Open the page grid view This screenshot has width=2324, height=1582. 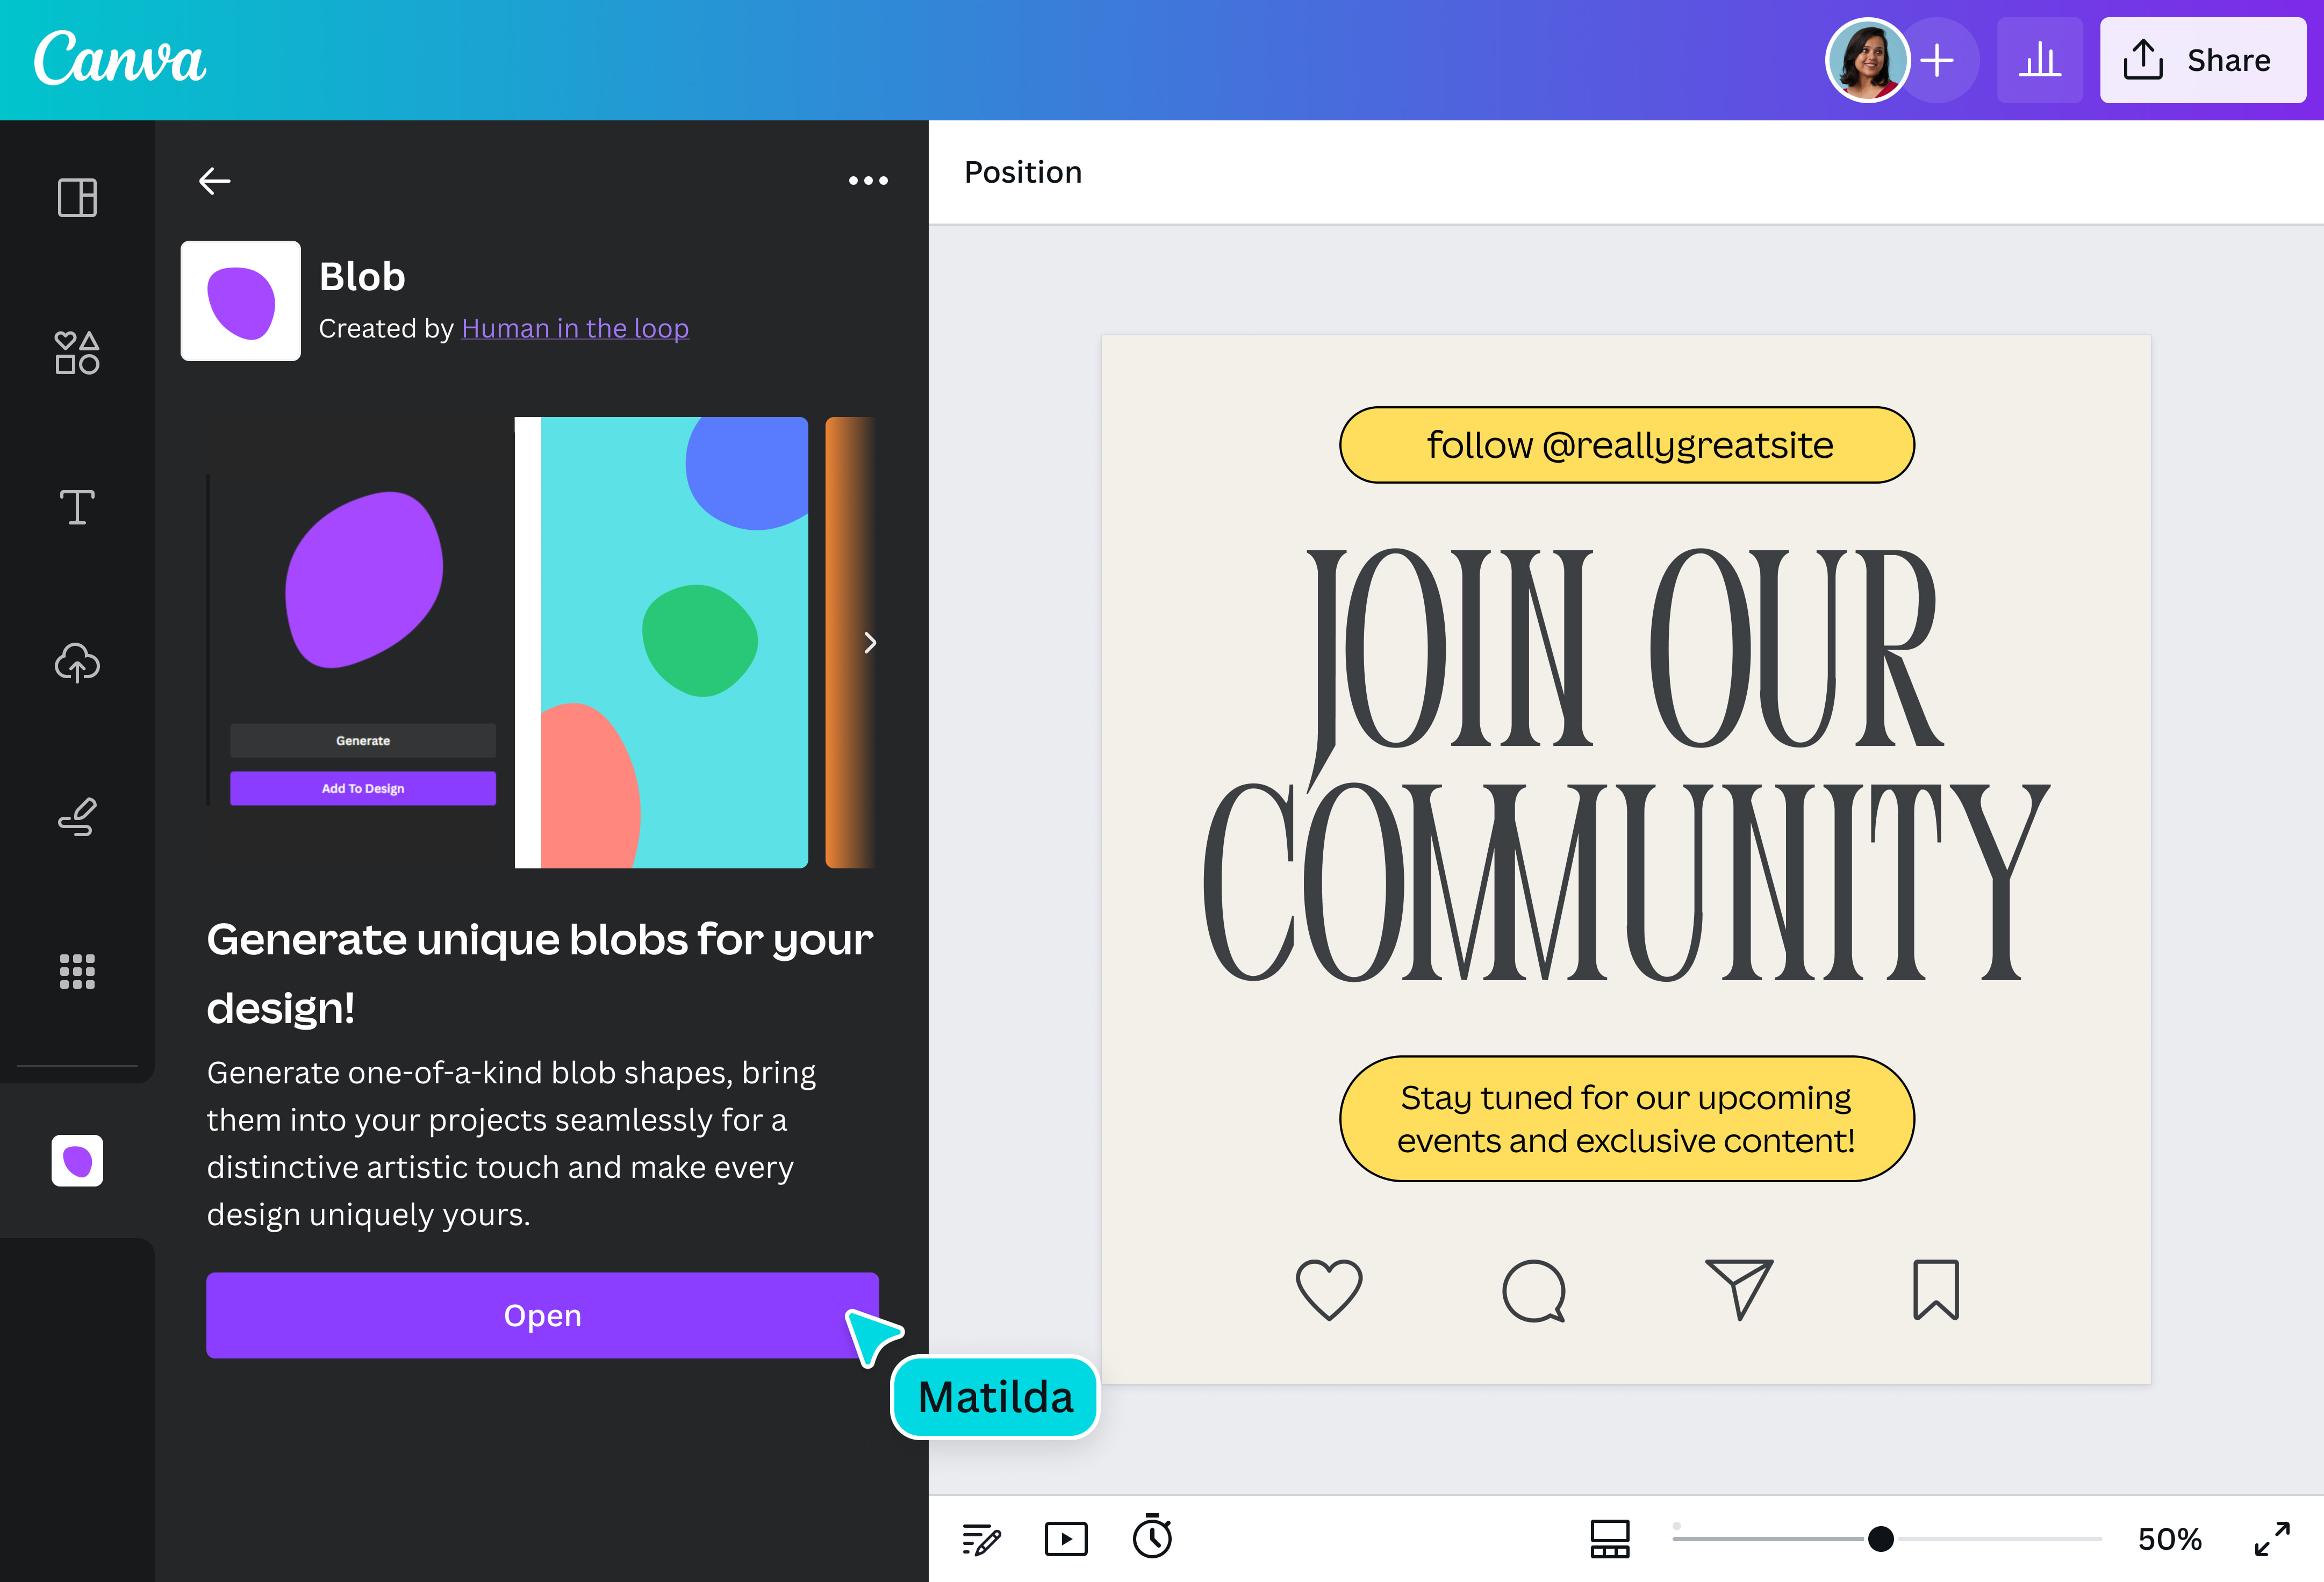(1609, 1539)
